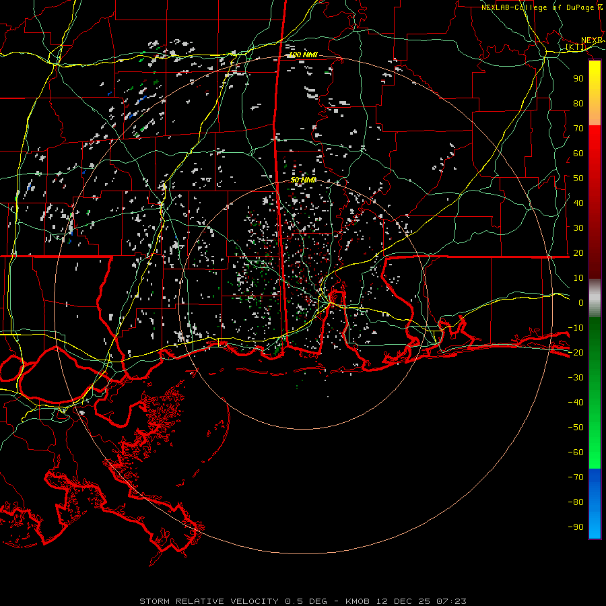The width and height of the screenshot is (606, 606).
Task: Click the "-50" value on the velocity scale
Action: click(x=576, y=427)
